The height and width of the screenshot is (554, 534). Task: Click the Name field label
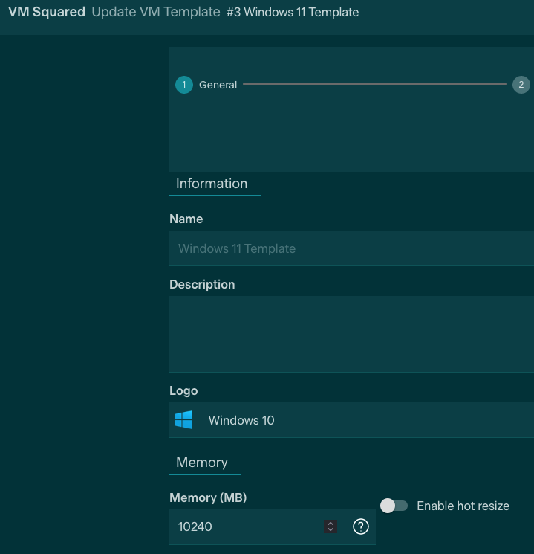click(x=186, y=219)
